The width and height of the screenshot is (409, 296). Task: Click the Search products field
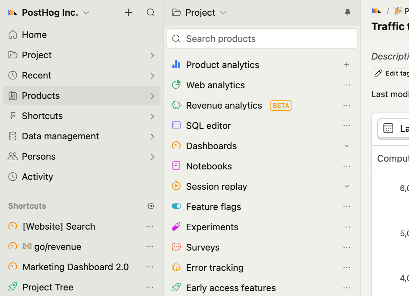pyautogui.click(x=262, y=39)
